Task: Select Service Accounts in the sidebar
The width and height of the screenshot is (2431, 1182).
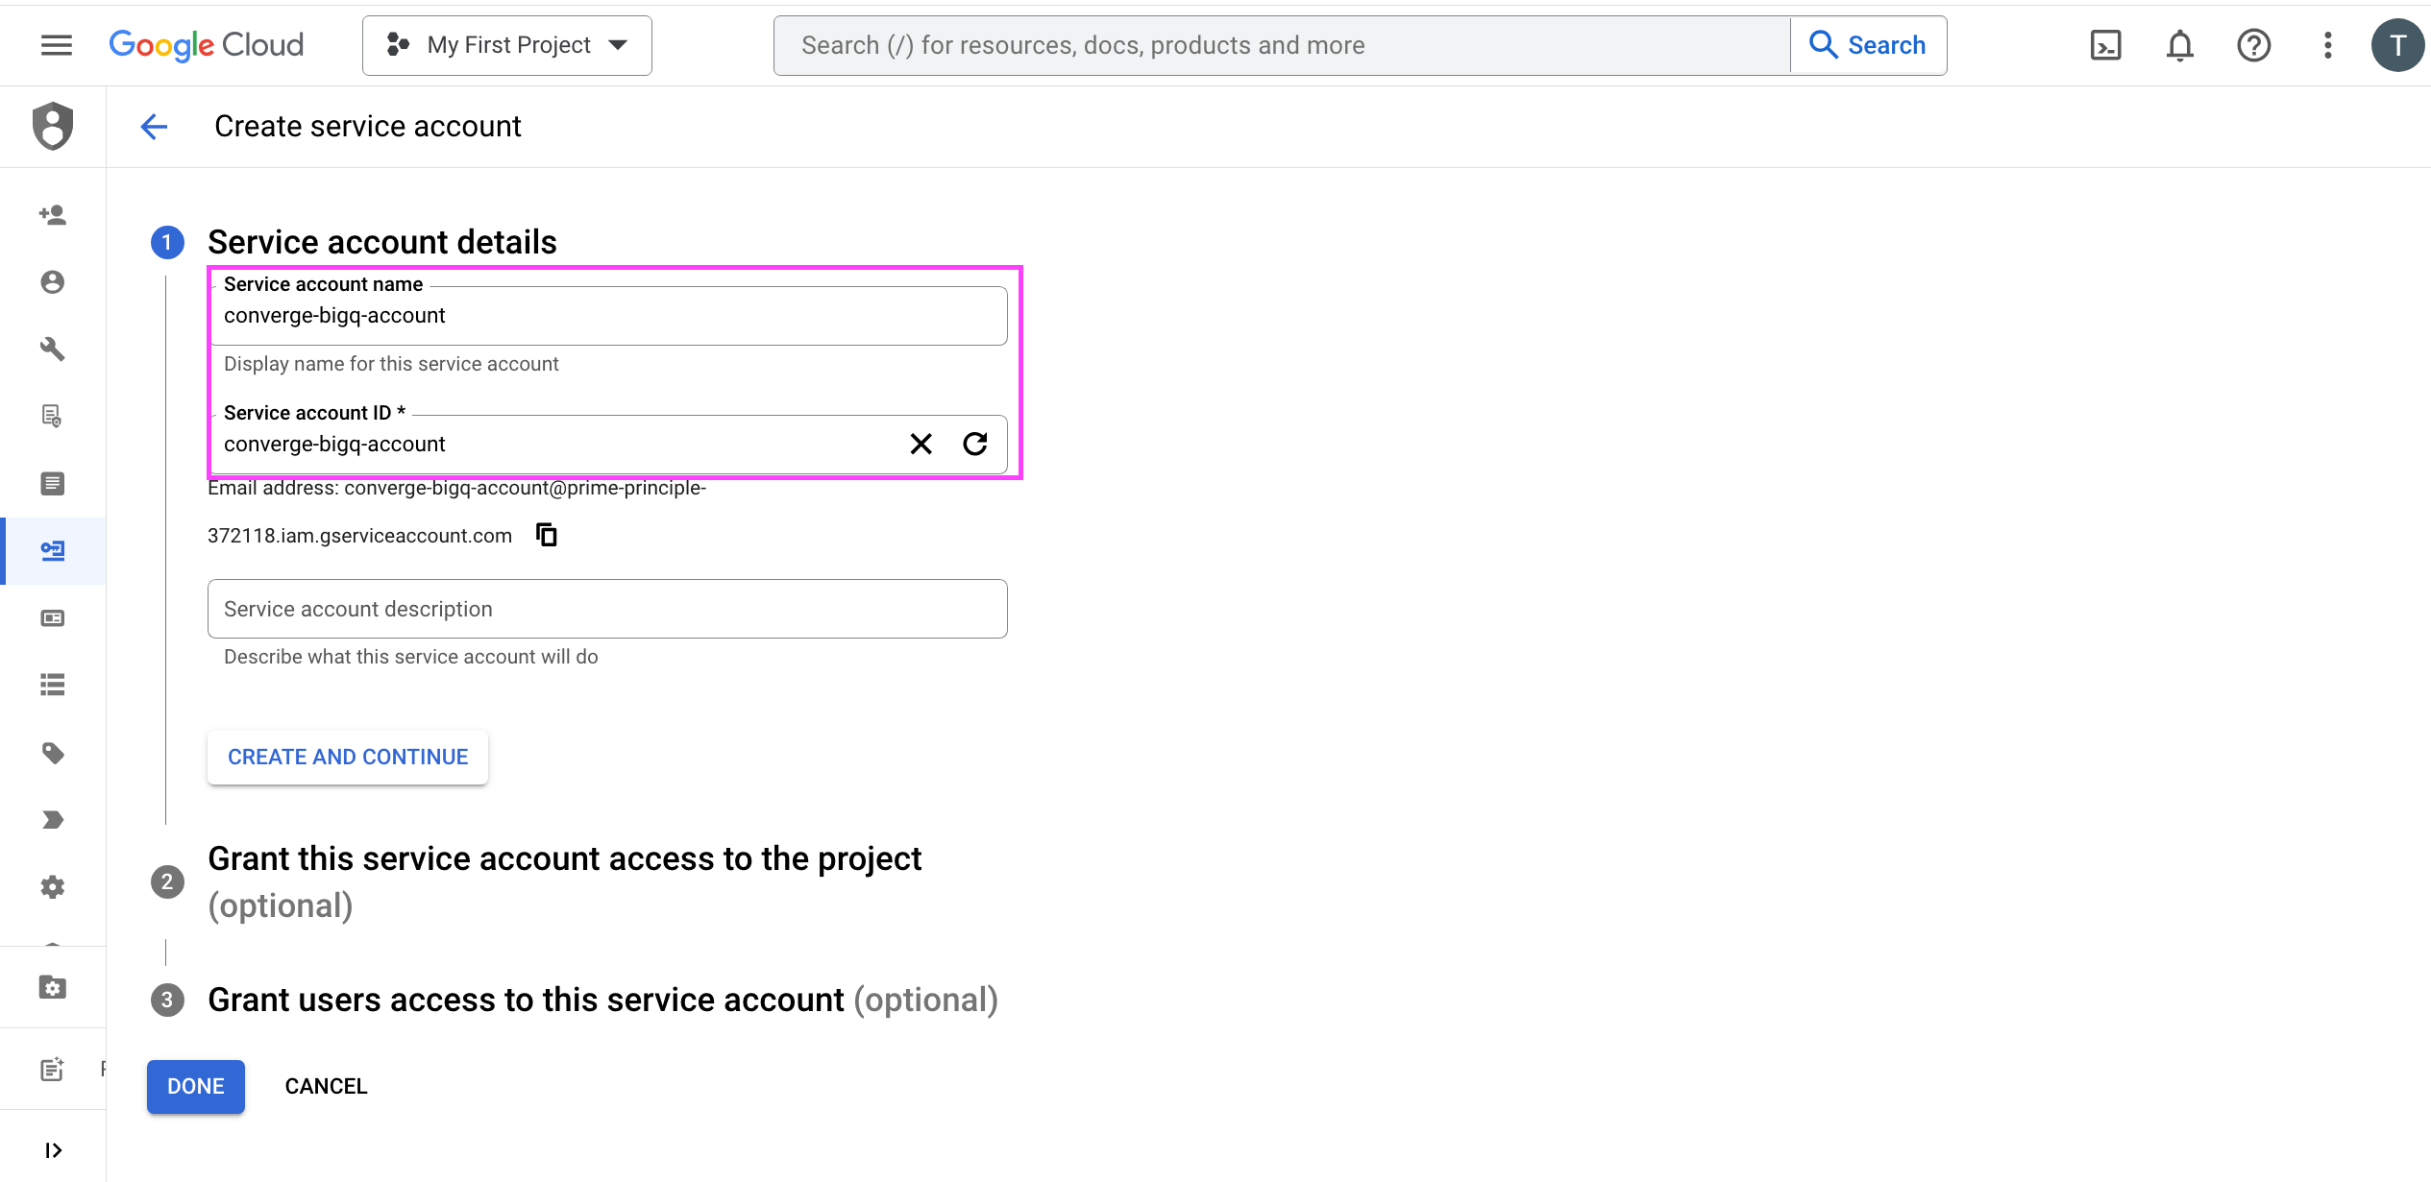Action: pyautogui.click(x=53, y=551)
